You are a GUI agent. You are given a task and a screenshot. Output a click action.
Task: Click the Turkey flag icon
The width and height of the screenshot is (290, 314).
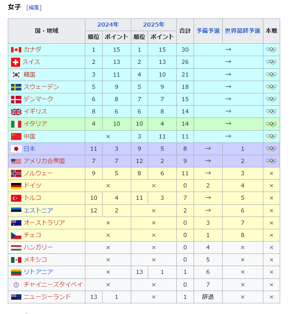[16, 198]
